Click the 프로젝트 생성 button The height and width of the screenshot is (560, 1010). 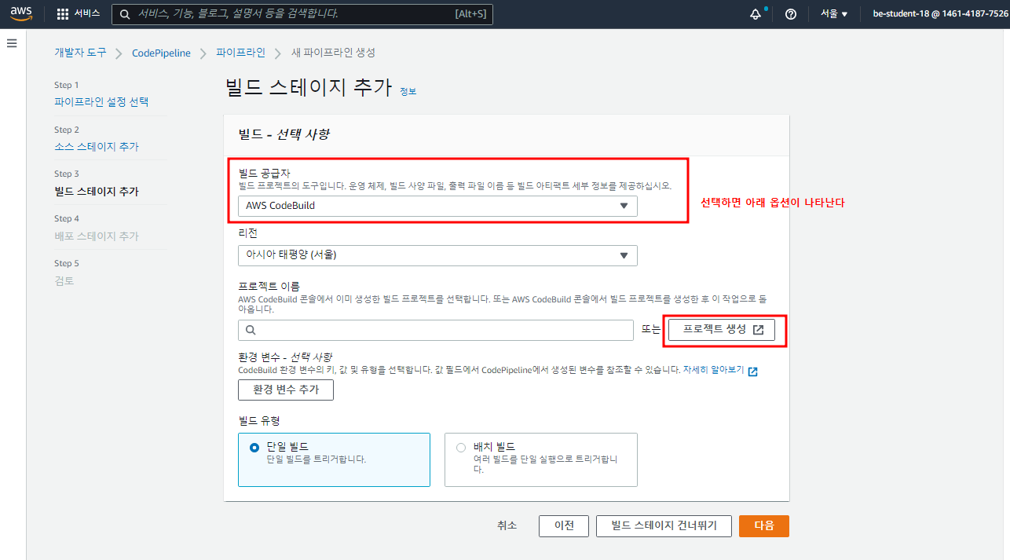[x=722, y=330]
